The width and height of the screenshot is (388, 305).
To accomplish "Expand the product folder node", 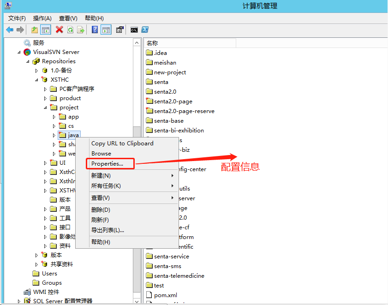I will coord(45,99).
